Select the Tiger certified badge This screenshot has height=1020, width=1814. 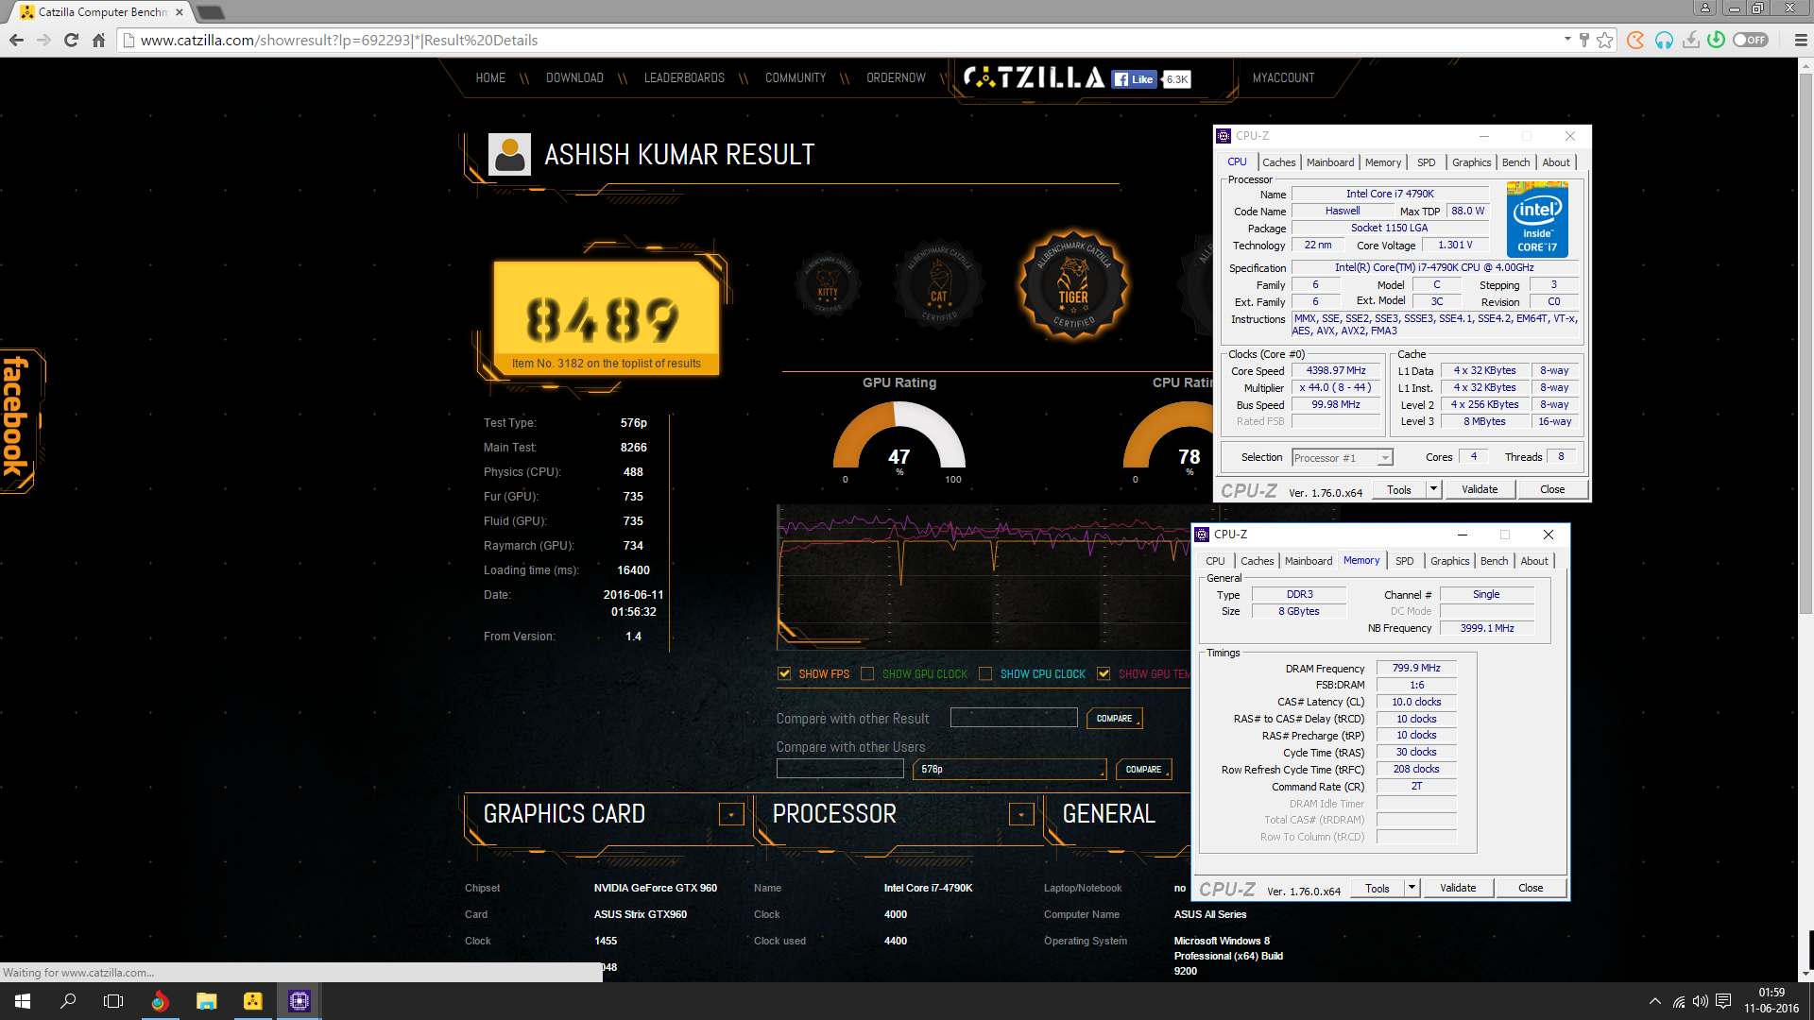click(x=1073, y=284)
